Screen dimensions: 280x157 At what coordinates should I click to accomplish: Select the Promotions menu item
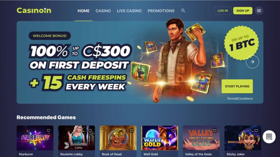click(x=161, y=11)
